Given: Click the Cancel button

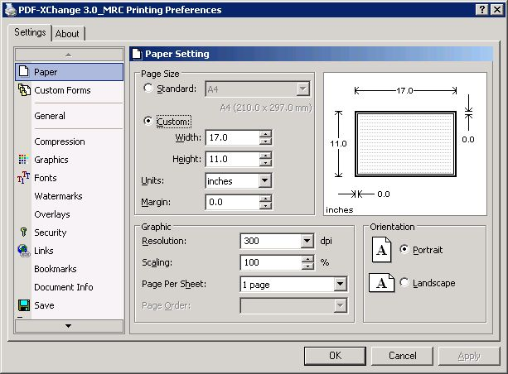Looking at the screenshot, I should coord(403,356).
